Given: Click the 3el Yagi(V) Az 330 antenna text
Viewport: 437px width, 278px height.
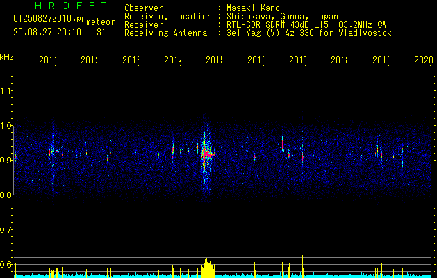Looking at the screenshot, I should point(309,33).
